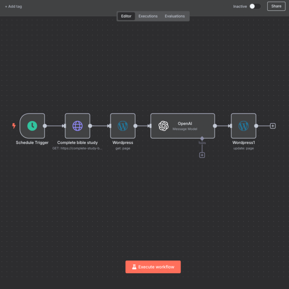
Task: Click Wordpress get page output connector dot
Action: tap(135, 126)
